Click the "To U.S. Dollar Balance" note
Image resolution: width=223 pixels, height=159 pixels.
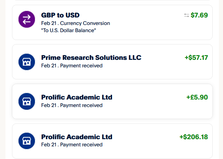[x=68, y=30]
